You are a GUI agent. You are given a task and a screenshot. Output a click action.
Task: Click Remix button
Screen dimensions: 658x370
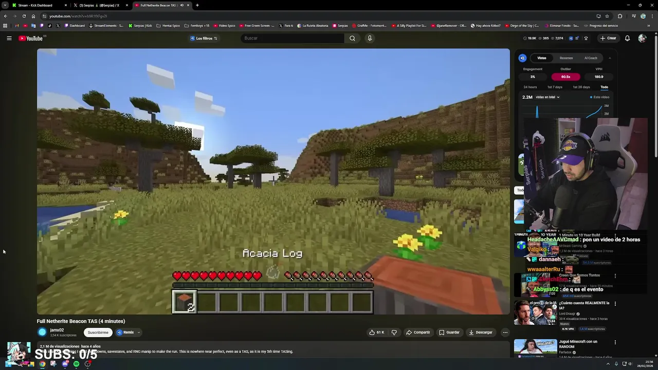[x=125, y=332]
